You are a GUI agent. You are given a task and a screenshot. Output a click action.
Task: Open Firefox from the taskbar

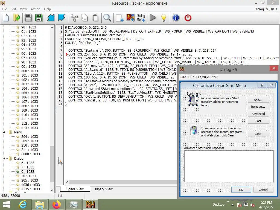pos(56,205)
